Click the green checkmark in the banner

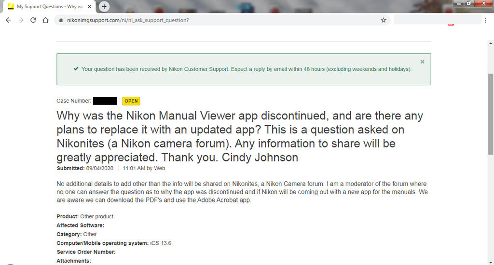pos(76,69)
